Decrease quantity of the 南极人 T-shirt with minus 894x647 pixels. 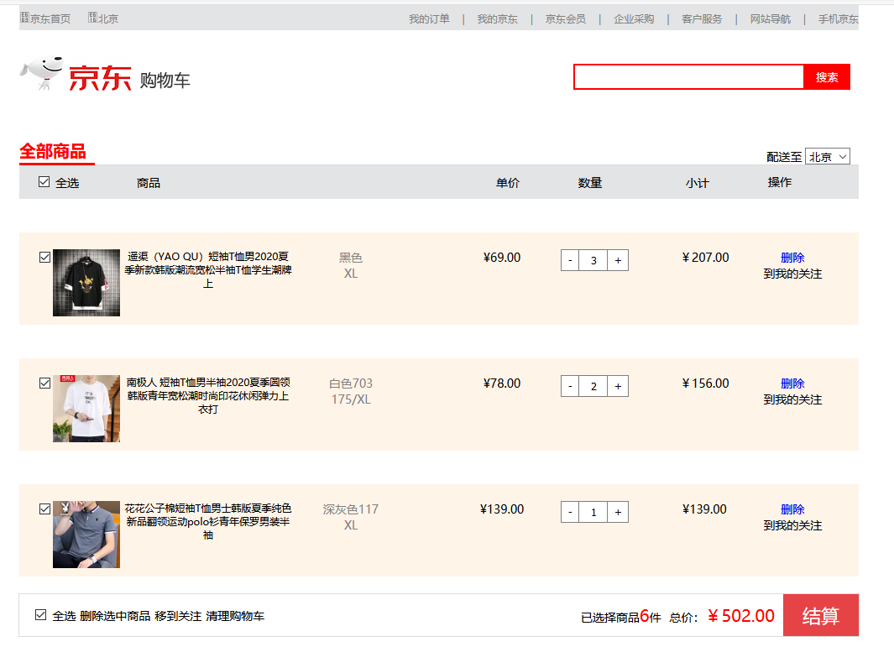(570, 387)
